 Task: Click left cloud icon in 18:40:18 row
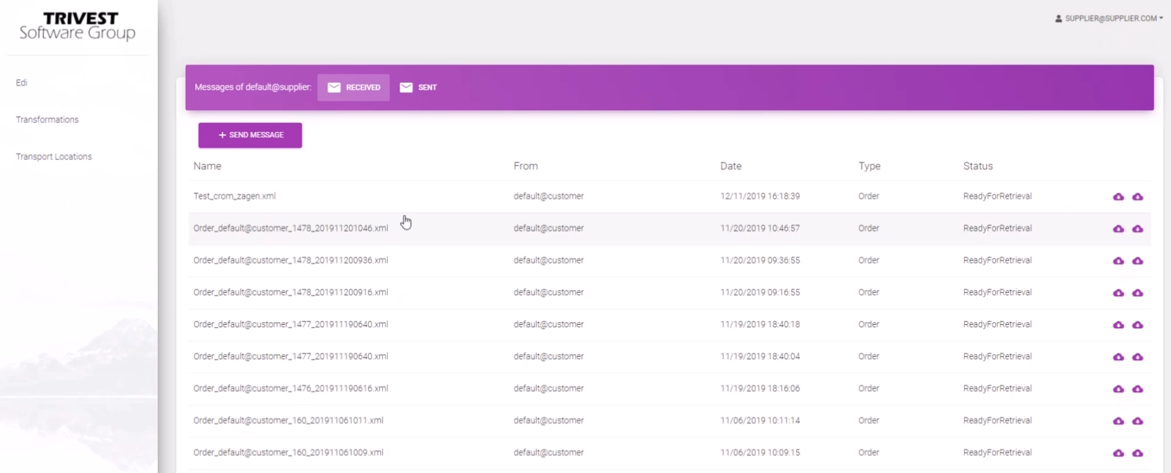tap(1118, 325)
